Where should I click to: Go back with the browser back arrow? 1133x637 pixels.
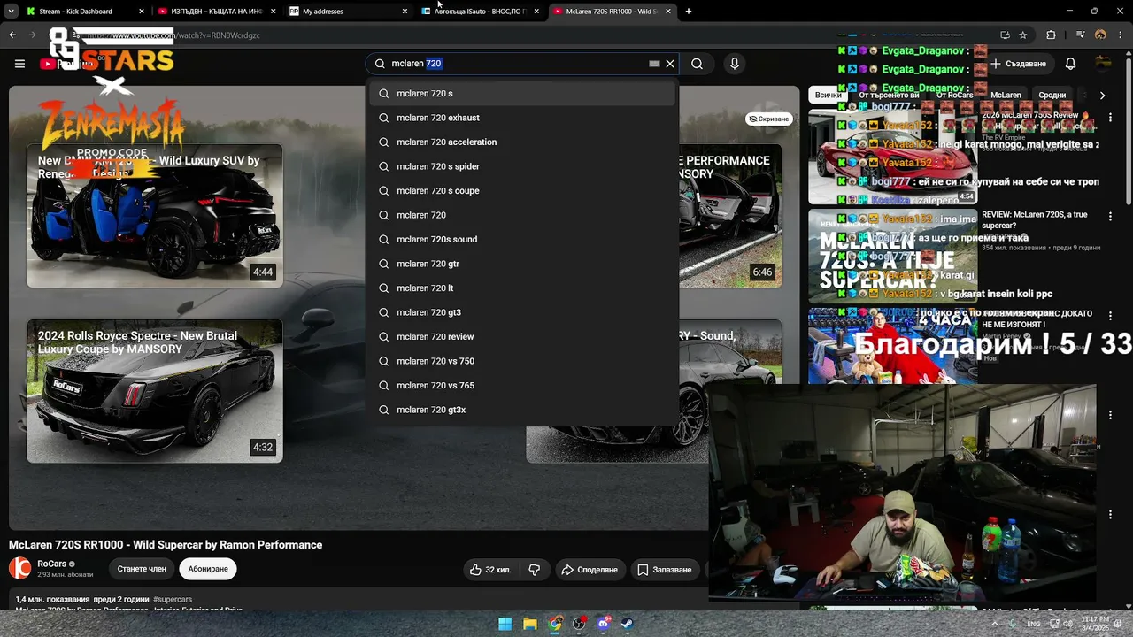tap(12, 35)
